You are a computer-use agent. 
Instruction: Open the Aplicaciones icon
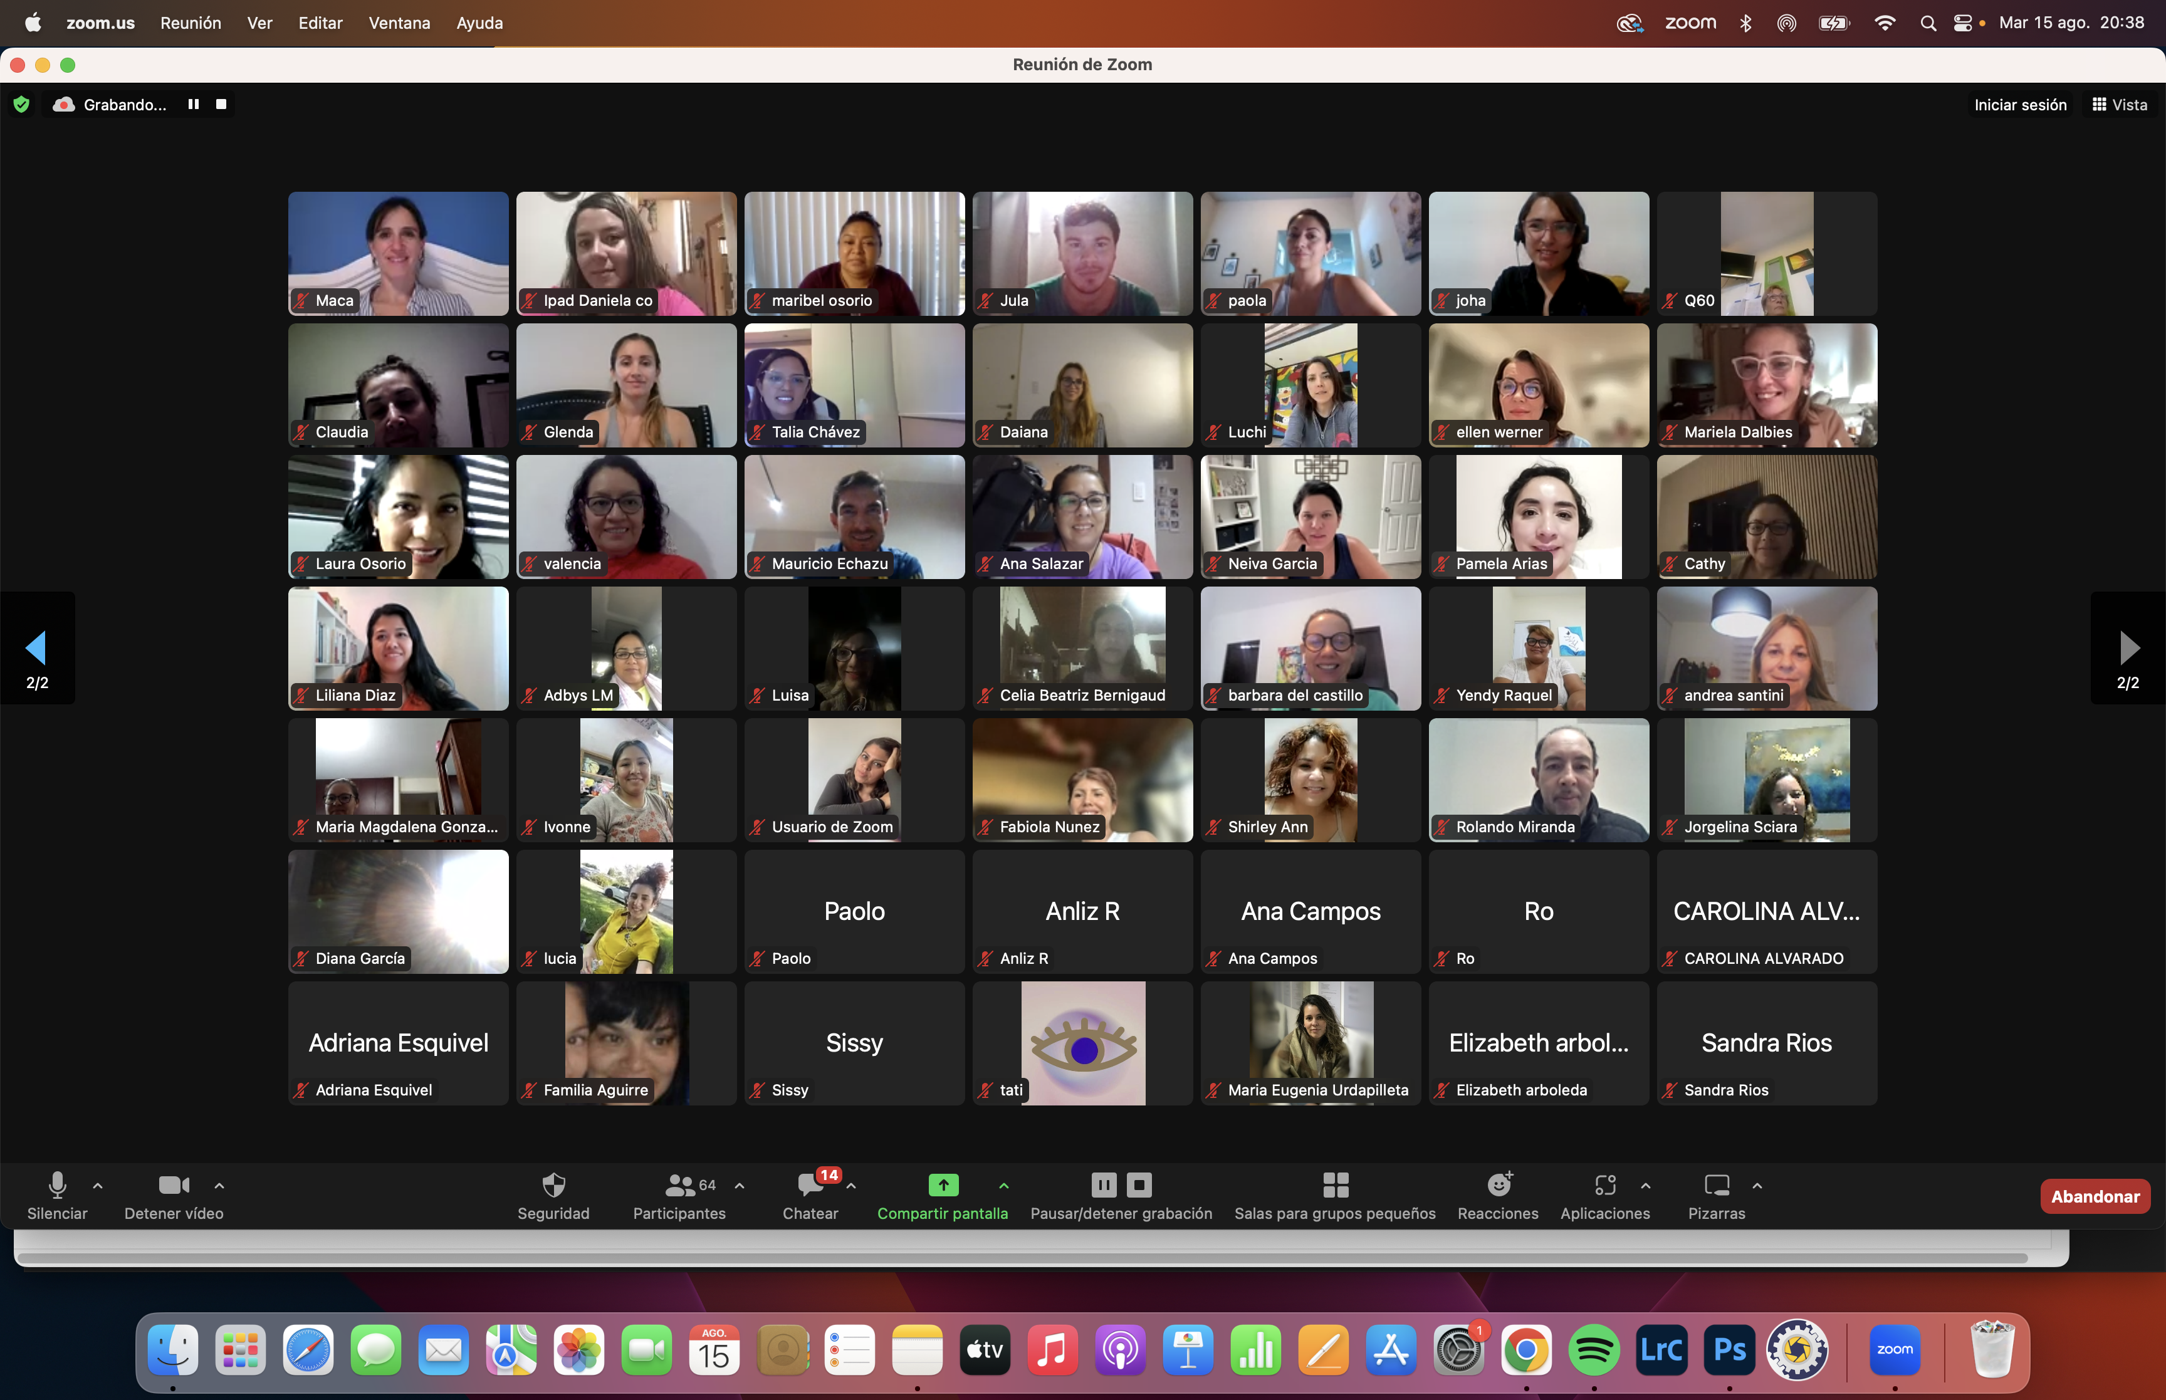pos(1604,1186)
